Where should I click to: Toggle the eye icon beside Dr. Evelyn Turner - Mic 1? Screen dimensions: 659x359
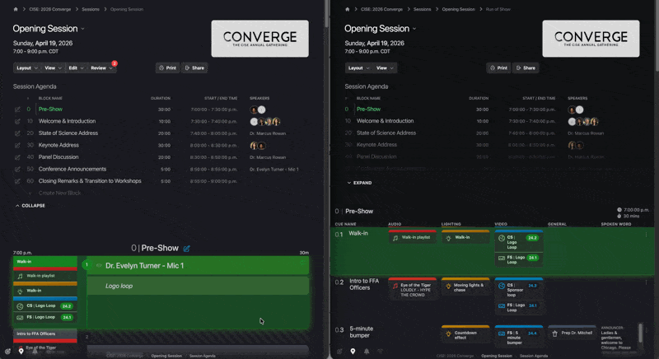99,265
